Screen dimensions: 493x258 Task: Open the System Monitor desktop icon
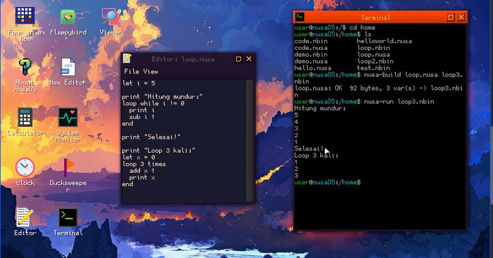tap(68, 117)
